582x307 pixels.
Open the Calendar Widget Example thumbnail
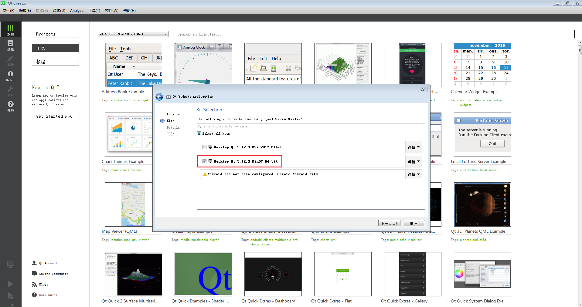tap(482, 65)
